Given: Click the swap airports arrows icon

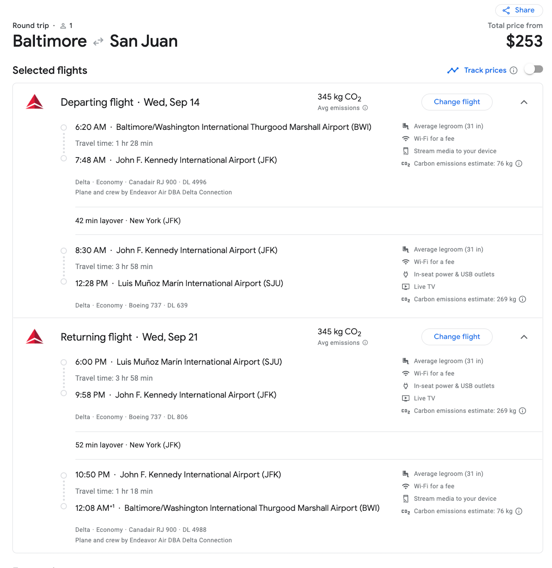Looking at the screenshot, I should pos(98,41).
